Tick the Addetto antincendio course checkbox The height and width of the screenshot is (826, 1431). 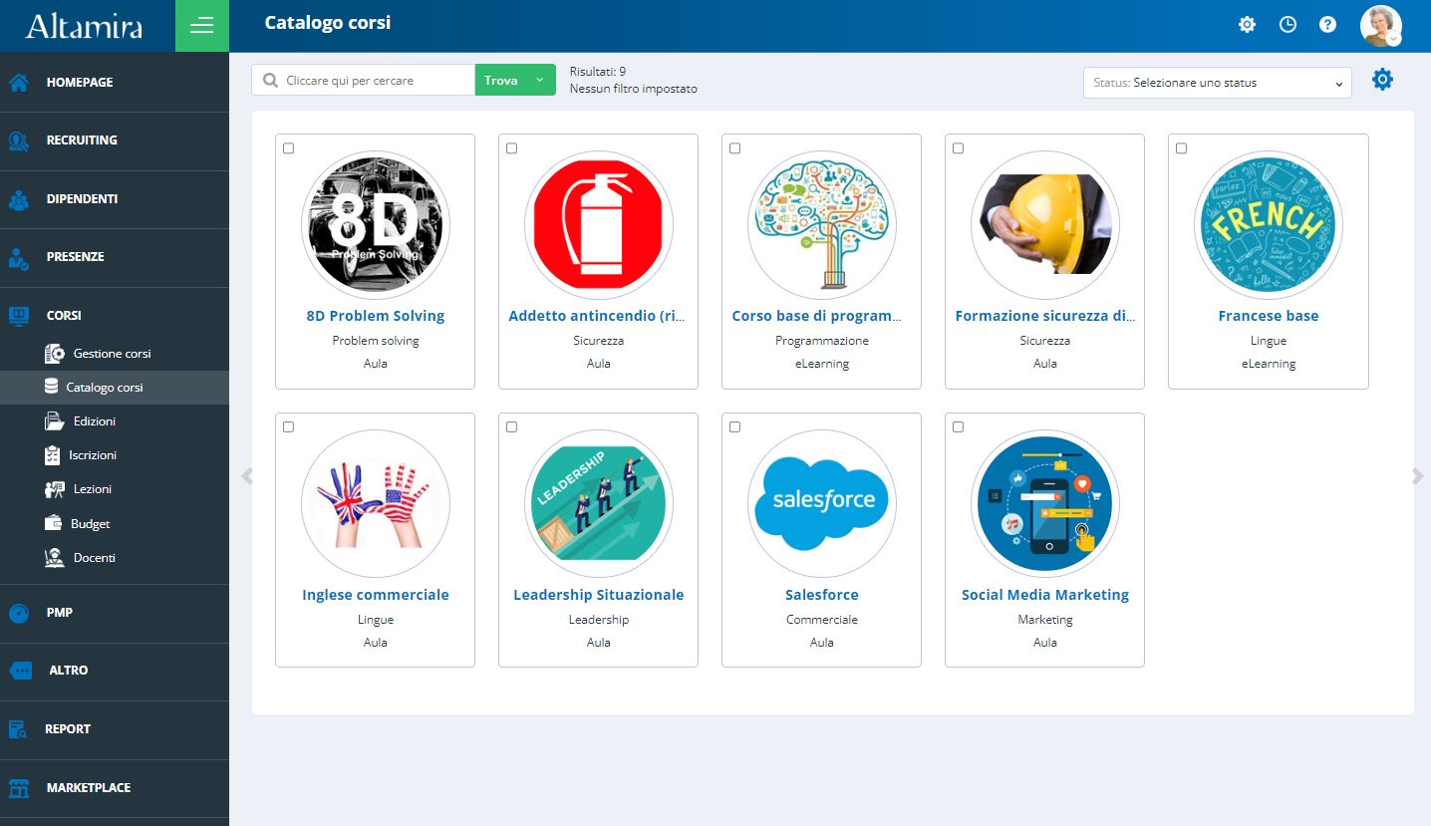click(511, 148)
